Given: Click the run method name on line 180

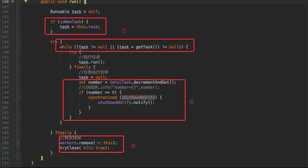Looking at the screenshot, I should (x=73, y=2).
